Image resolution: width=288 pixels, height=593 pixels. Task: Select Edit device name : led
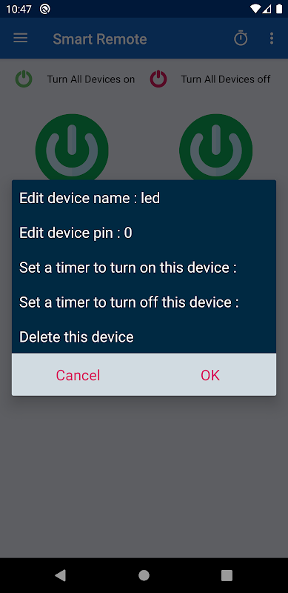(144, 198)
